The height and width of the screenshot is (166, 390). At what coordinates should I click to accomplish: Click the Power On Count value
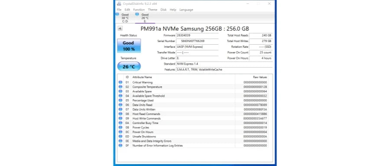[261, 52]
